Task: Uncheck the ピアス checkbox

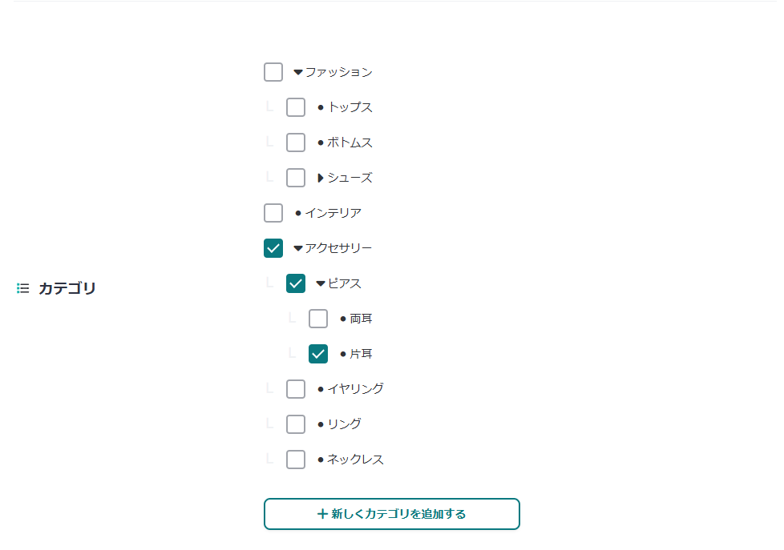Action: click(296, 283)
